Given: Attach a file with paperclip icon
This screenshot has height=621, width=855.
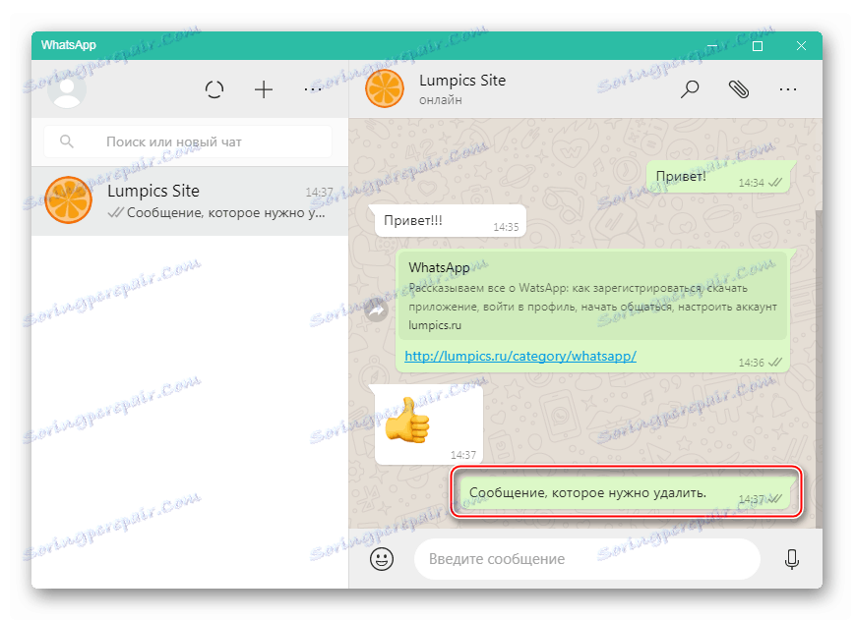Looking at the screenshot, I should (x=739, y=89).
